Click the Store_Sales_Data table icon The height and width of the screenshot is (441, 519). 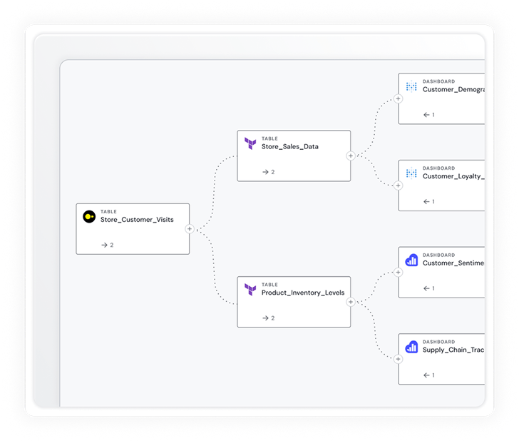[250, 143]
